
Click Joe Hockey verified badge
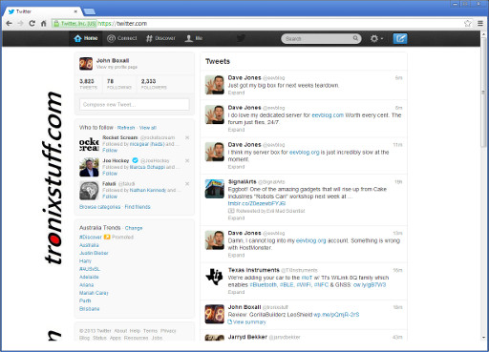[x=135, y=160]
